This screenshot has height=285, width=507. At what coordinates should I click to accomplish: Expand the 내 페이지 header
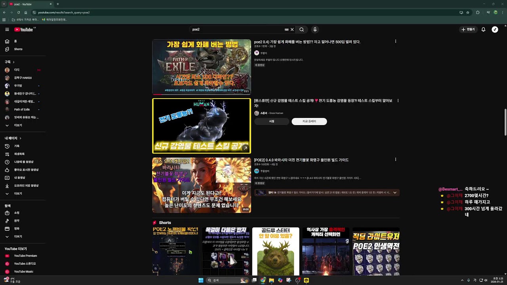pos(13,138)
